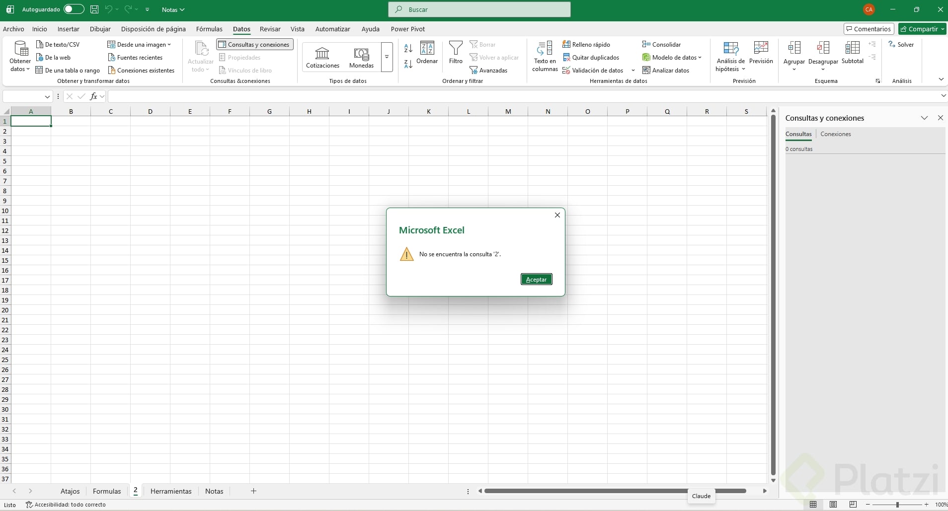Expand the Tipos de datos gallery
948x511 pixels.
pos(387,57)
